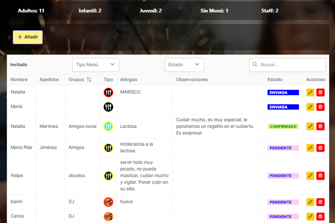The height and width of the screenshot is (223, 335).
Task: Open the Tipo Menú filter dropdown
Action: (x=96, y=65)
